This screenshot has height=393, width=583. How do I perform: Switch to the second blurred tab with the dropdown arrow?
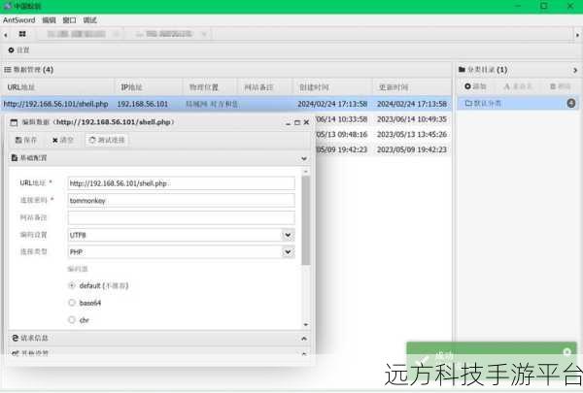(168, 34)
